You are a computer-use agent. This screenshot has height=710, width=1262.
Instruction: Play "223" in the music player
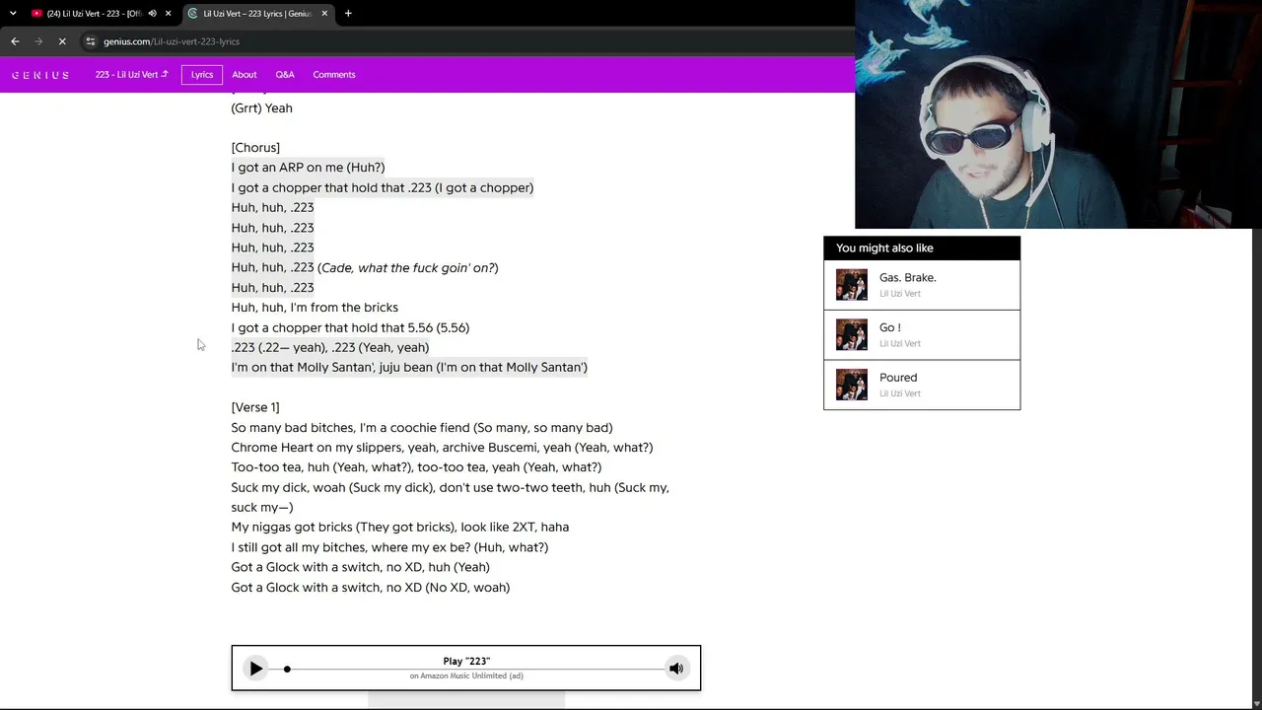(255, 669)
